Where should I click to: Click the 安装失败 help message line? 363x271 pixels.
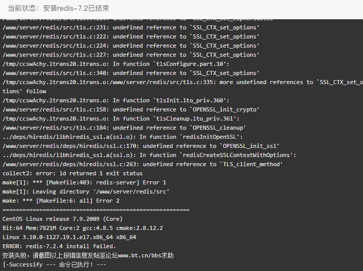coord(88,255)
